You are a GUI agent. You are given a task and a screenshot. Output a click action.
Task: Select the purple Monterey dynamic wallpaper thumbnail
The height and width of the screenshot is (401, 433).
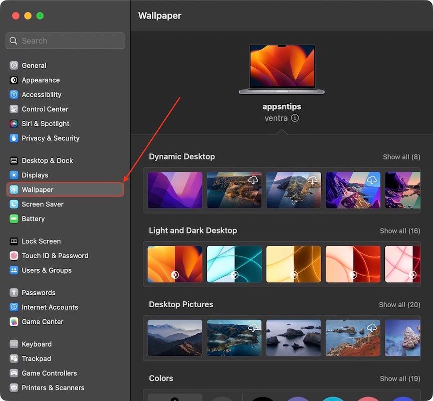(175, 190)
